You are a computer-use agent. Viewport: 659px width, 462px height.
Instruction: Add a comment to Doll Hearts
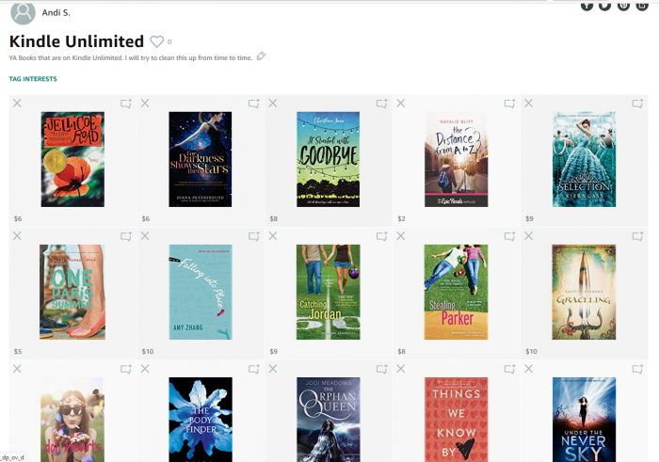(x=126, y=369)
